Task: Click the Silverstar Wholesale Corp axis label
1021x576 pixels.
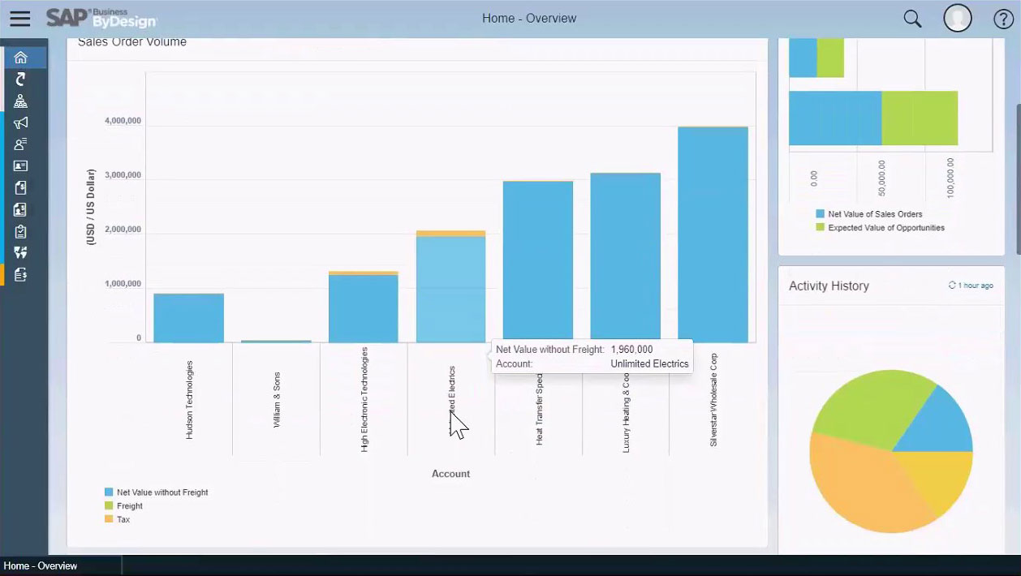Action: 713,399
